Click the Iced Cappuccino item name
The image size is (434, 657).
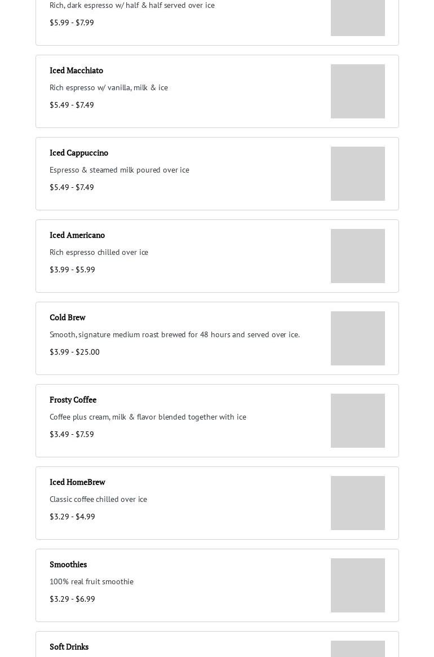coord(79,153)
